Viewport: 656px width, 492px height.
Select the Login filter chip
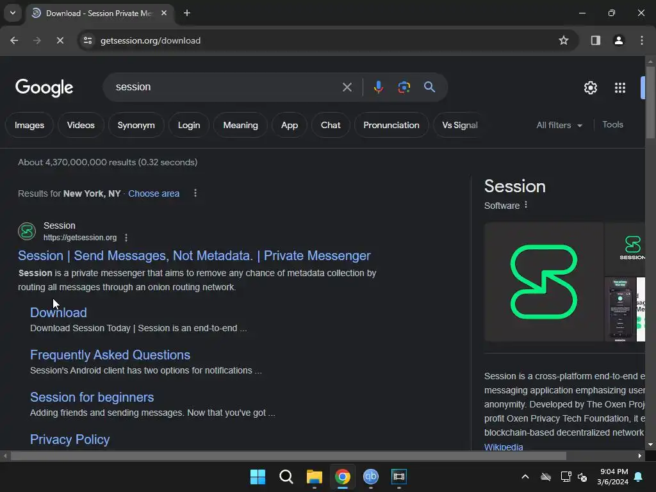(x=189, y=125)
